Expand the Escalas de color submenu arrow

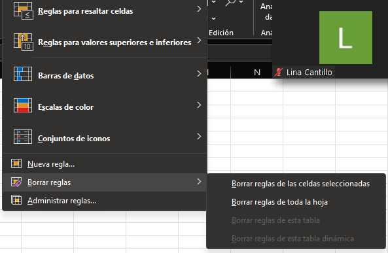coord(199,105)
